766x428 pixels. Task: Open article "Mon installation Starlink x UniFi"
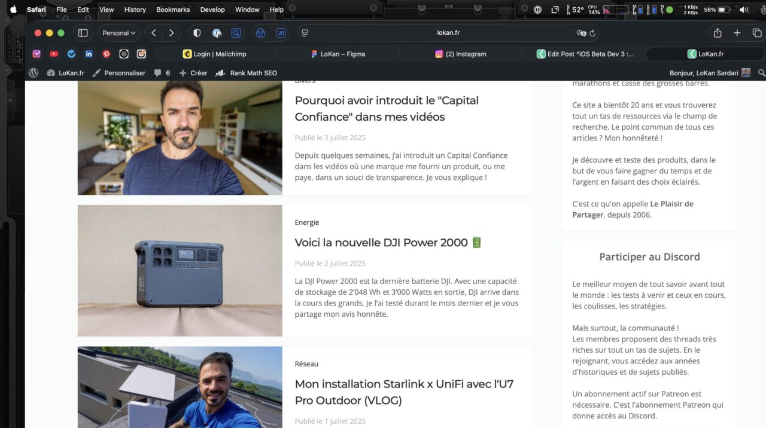coord(404,392)
